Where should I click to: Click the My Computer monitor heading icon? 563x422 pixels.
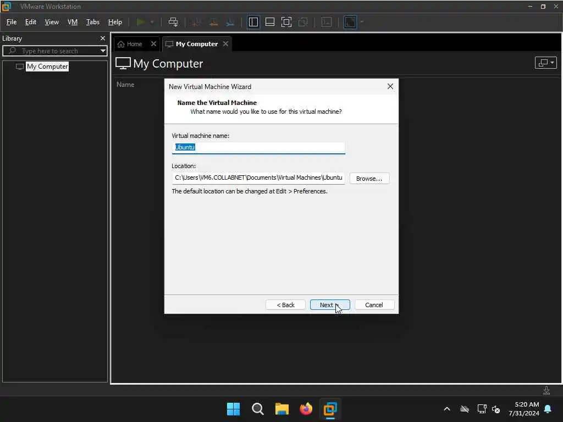click(x=123, y=64)
